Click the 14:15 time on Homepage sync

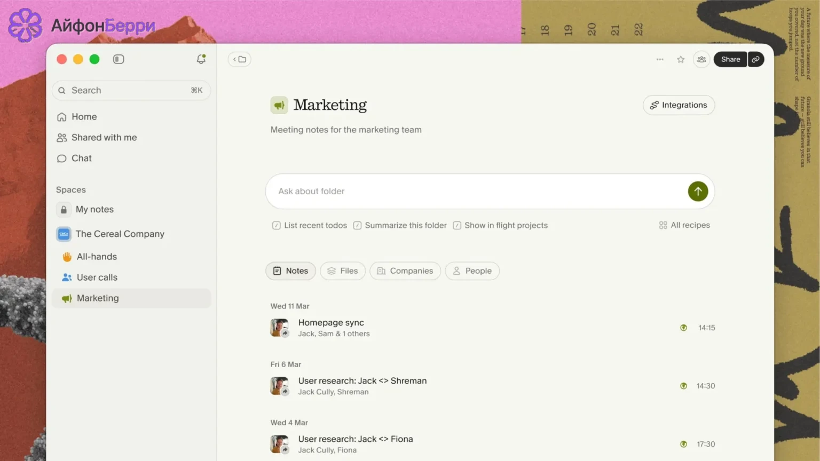click(706, 328)
